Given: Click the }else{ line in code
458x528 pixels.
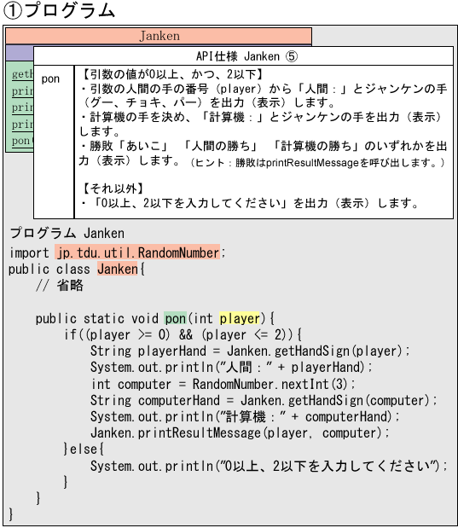Looking at the screenshot, I should (x=84, y=450).
